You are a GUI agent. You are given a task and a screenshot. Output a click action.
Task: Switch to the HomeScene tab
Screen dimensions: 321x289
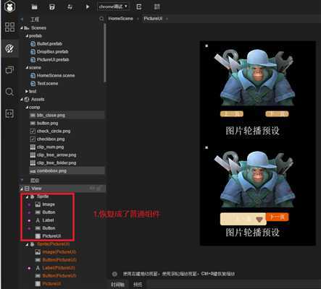click(120, 19)
